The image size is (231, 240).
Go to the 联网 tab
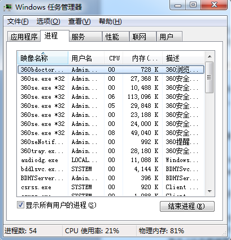pos(143,37)
